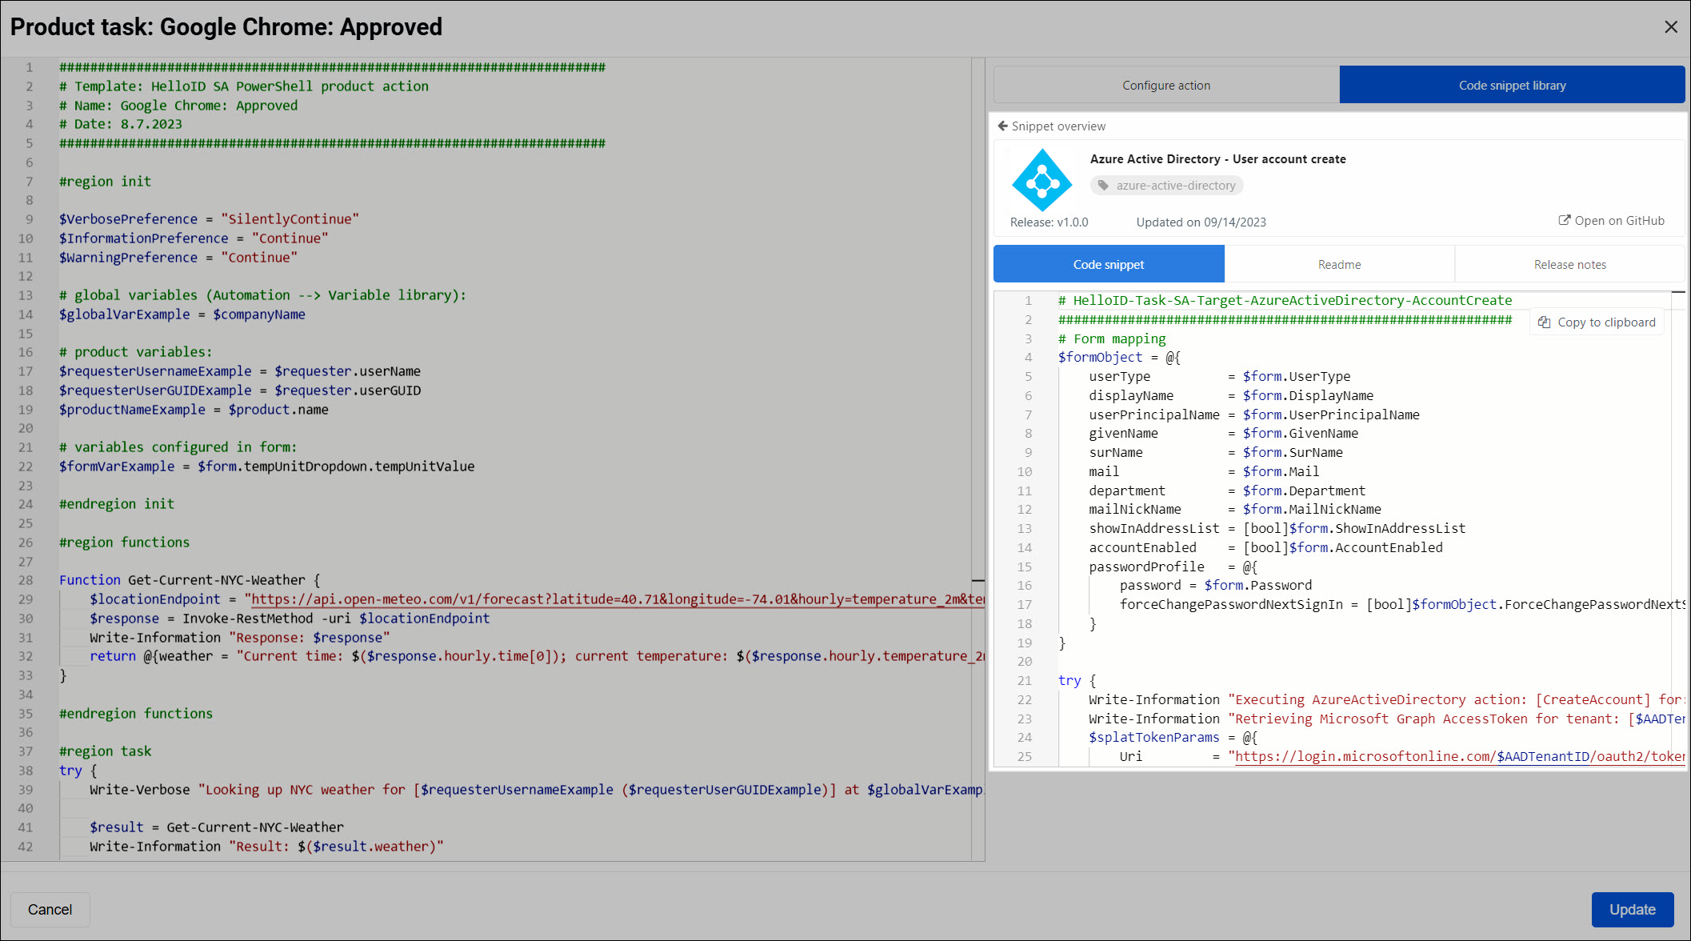Click 'Azure Active Directory - User account create' title

tap(1217, 159)
